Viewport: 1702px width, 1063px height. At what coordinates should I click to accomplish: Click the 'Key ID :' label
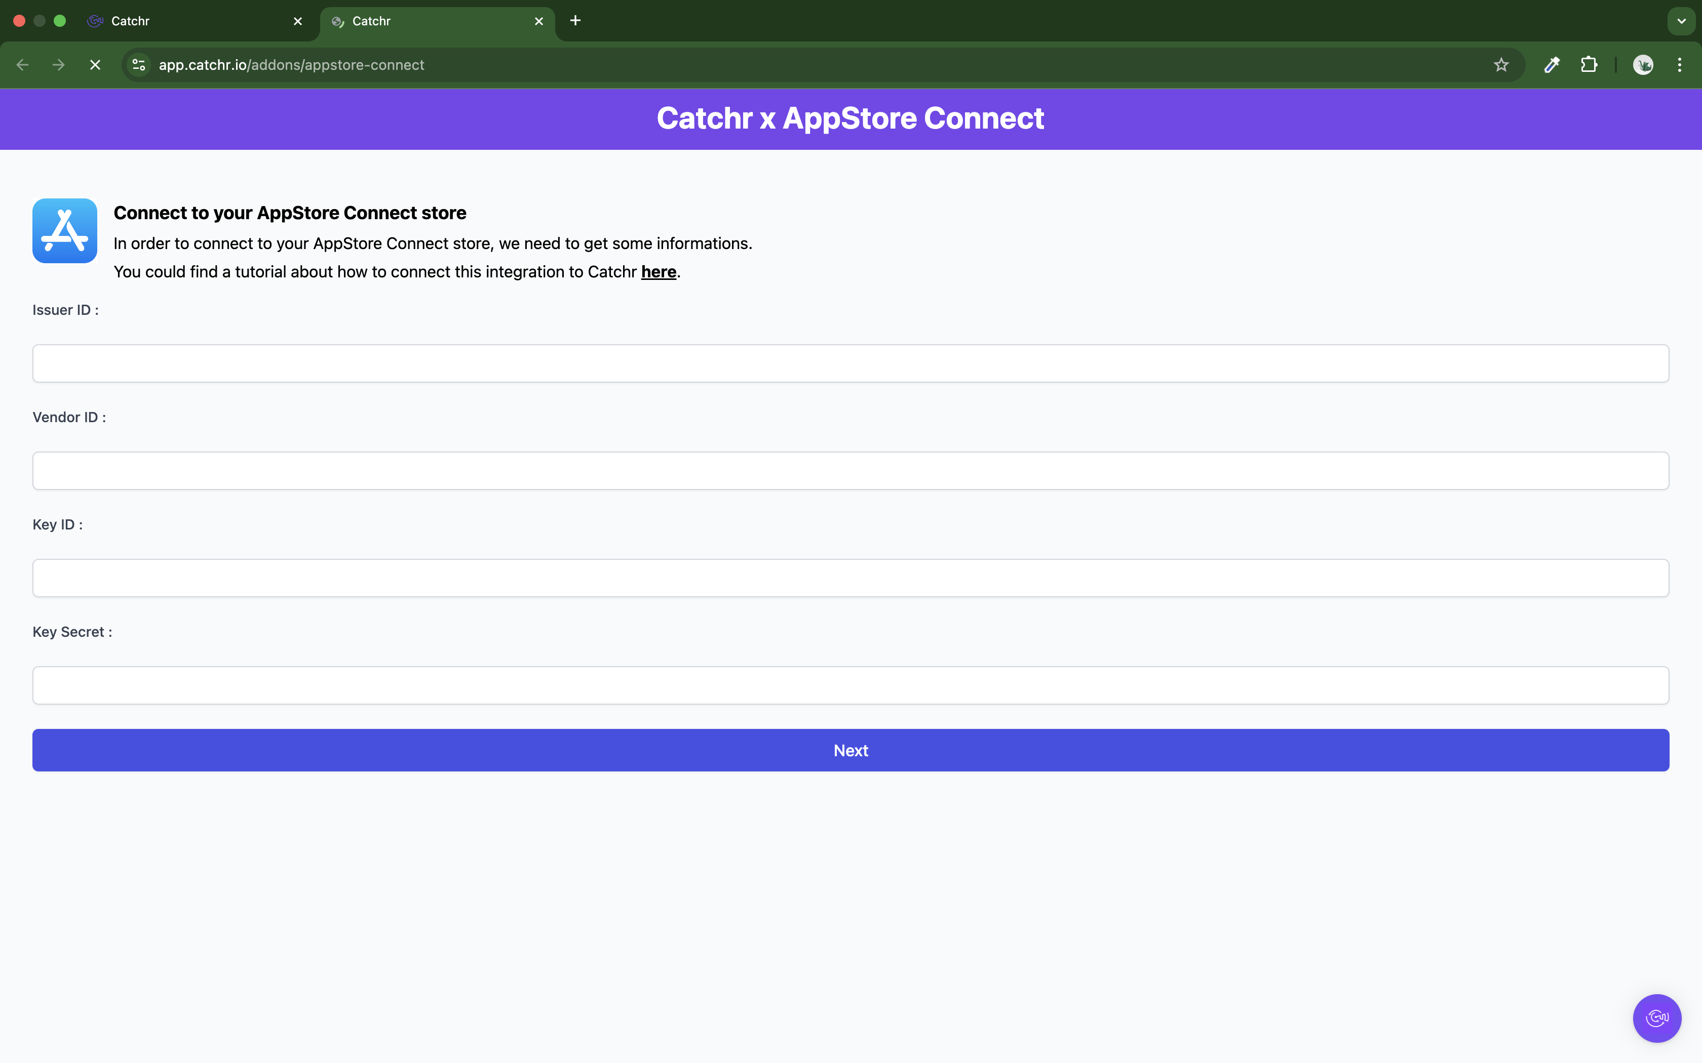pos(58,524)
